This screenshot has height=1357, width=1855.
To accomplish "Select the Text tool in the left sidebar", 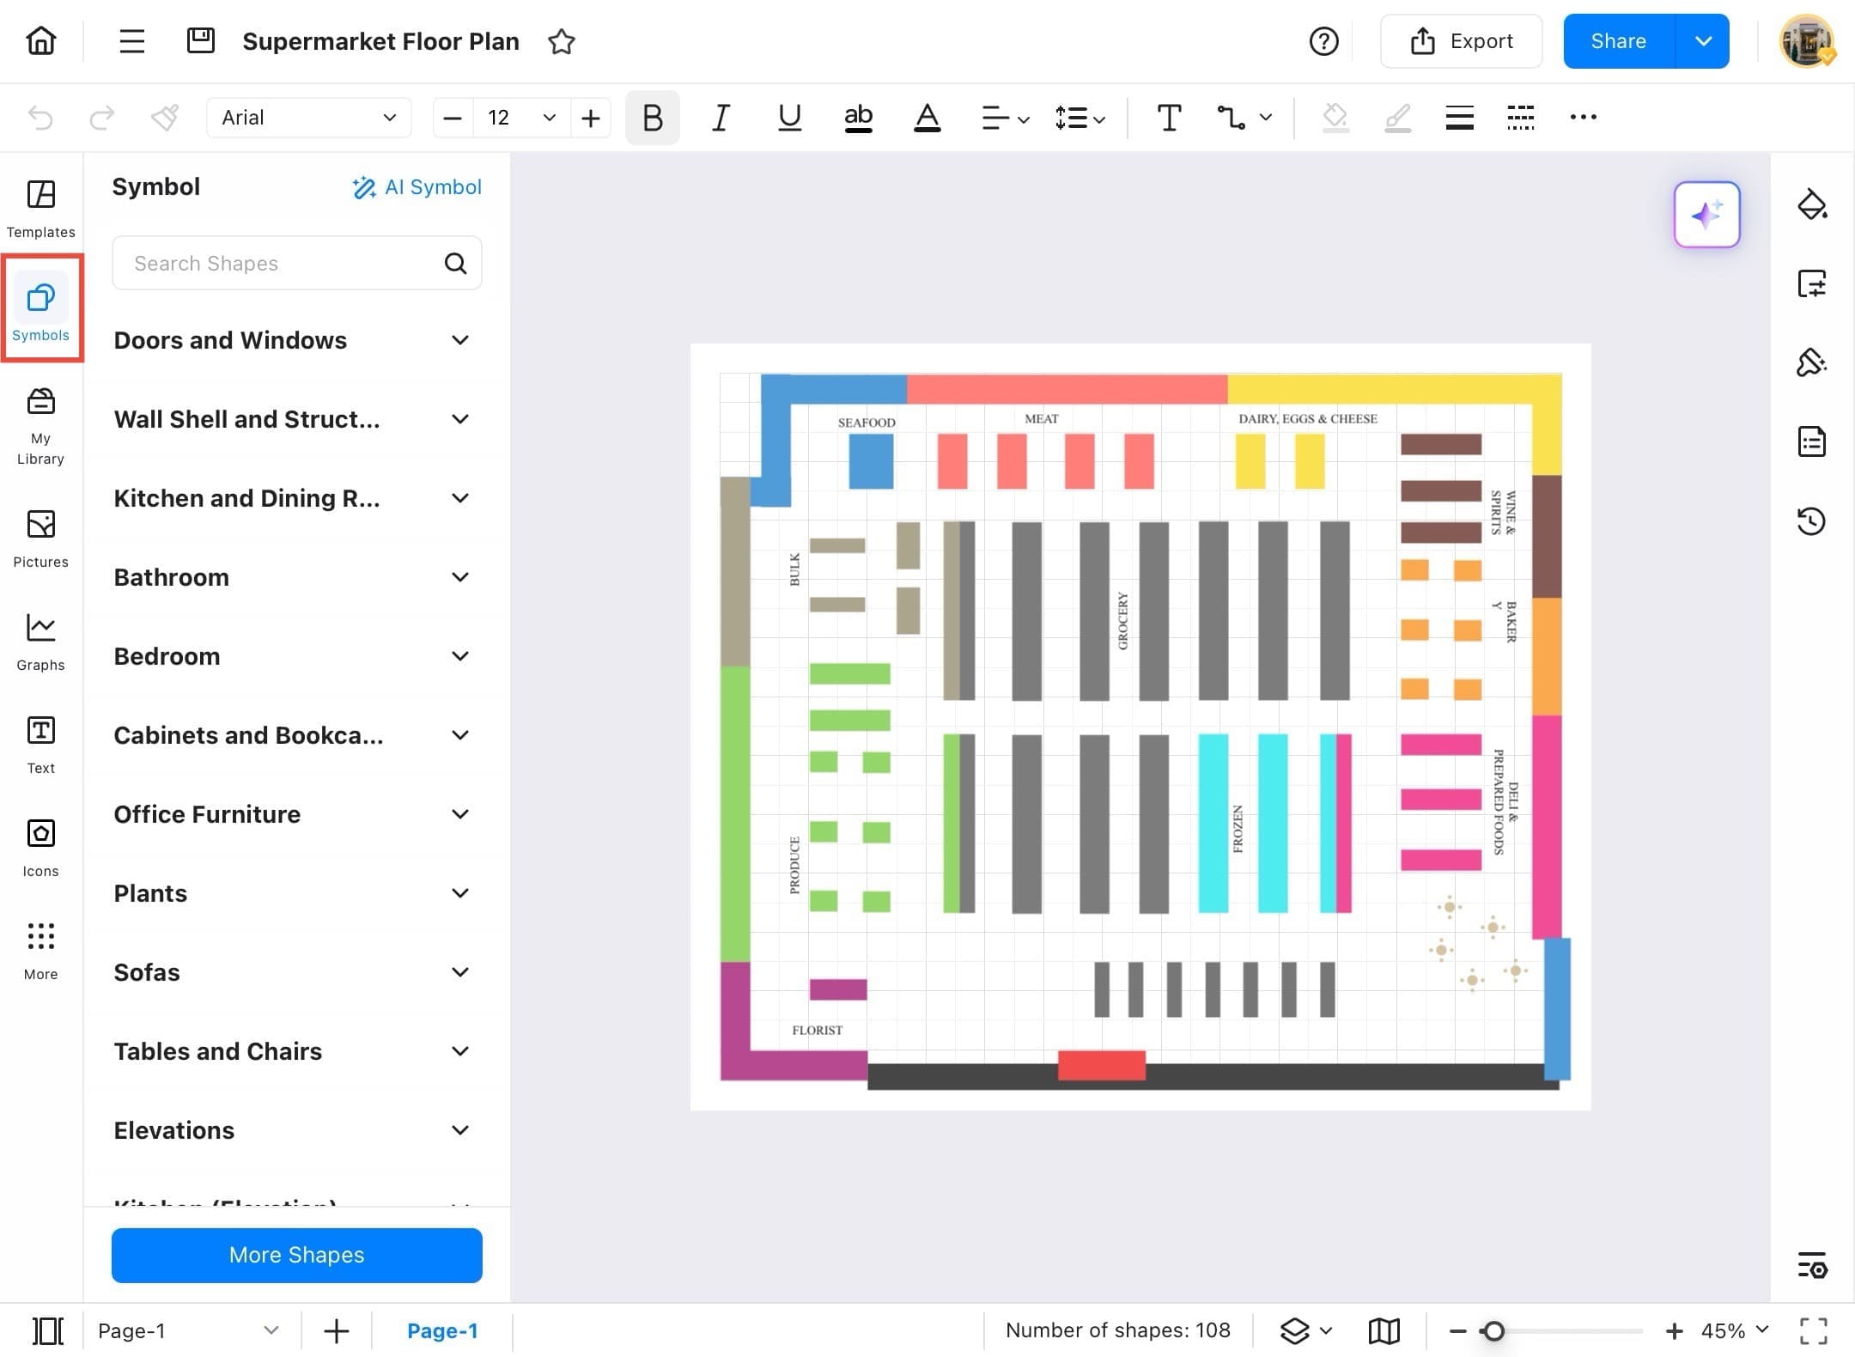I will (40, 744).
